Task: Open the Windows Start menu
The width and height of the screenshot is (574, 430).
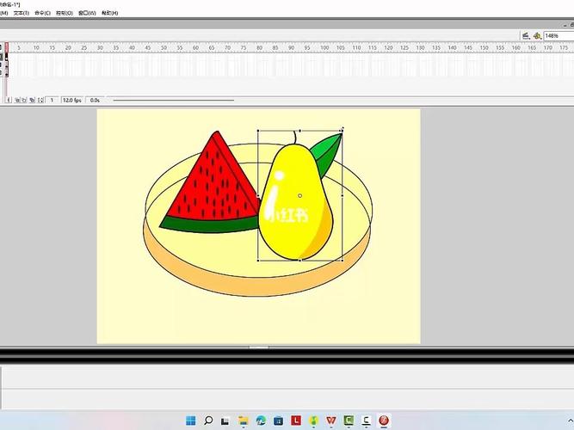Action: pyautogui.click(x=191, y=421)
